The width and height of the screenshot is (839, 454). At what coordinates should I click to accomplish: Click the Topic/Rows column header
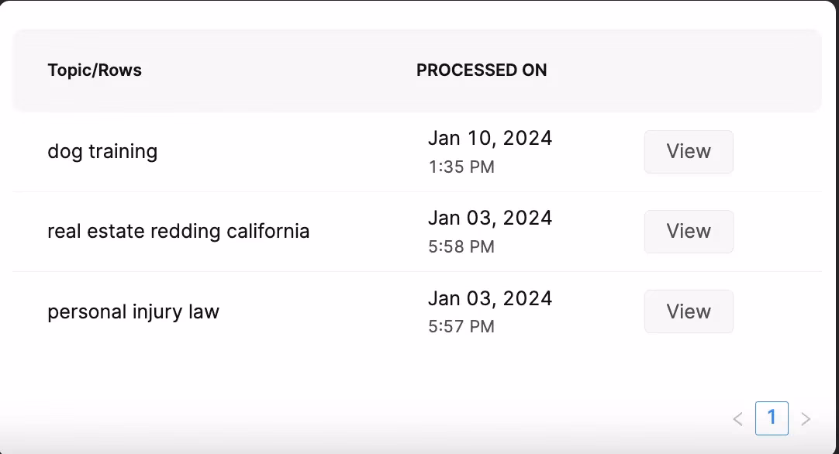click(95, 71)
